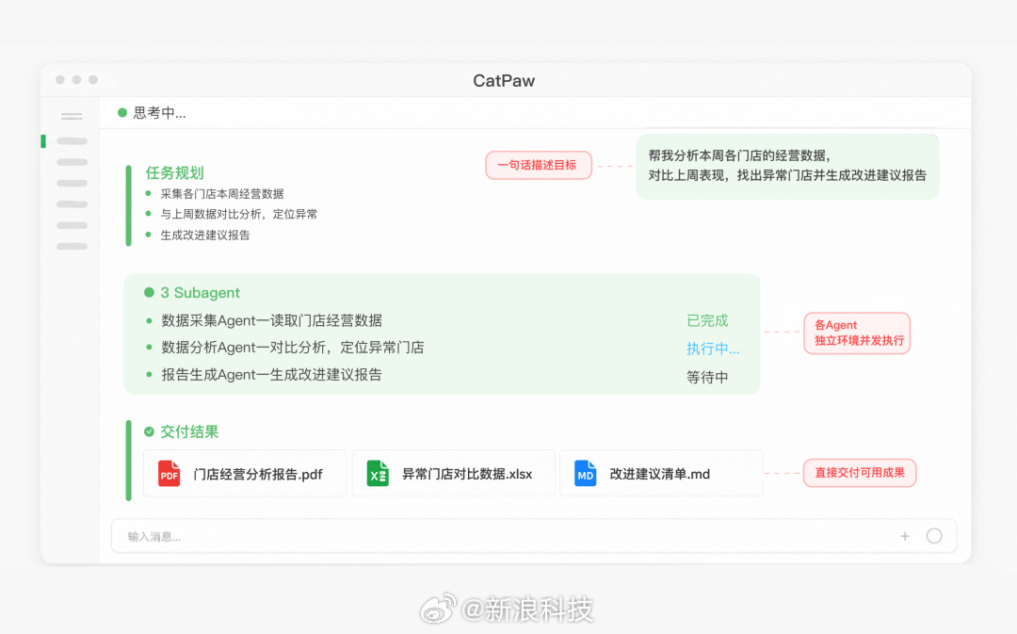The image size is (1017, 634).
Task: Open the file card 门店经营分析报告.pdf
Action: tap(245, 474)
